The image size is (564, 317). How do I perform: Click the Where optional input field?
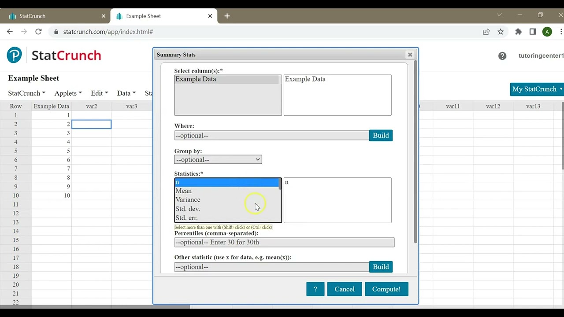tap(272, 136)
